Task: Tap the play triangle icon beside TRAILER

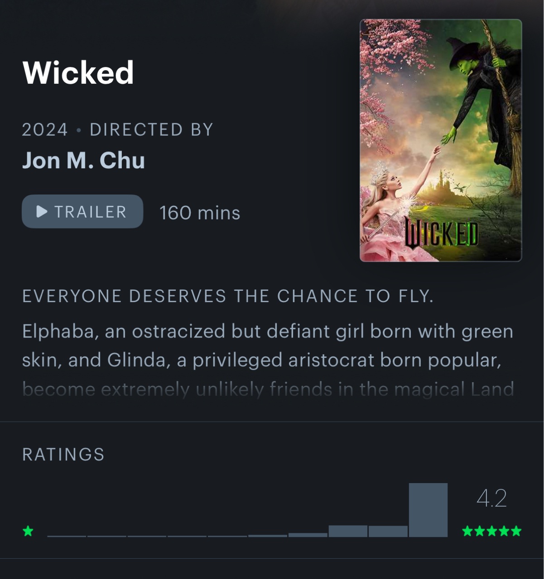Action: click(42, 211)
